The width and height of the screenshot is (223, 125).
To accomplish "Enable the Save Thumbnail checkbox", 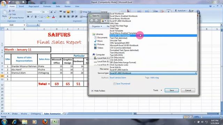I will (x=115, y=84).
